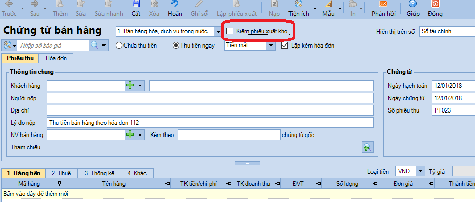Open the Mẫu template tool
The height and width of the screenshot is (202, 475).
coord(328,9)
